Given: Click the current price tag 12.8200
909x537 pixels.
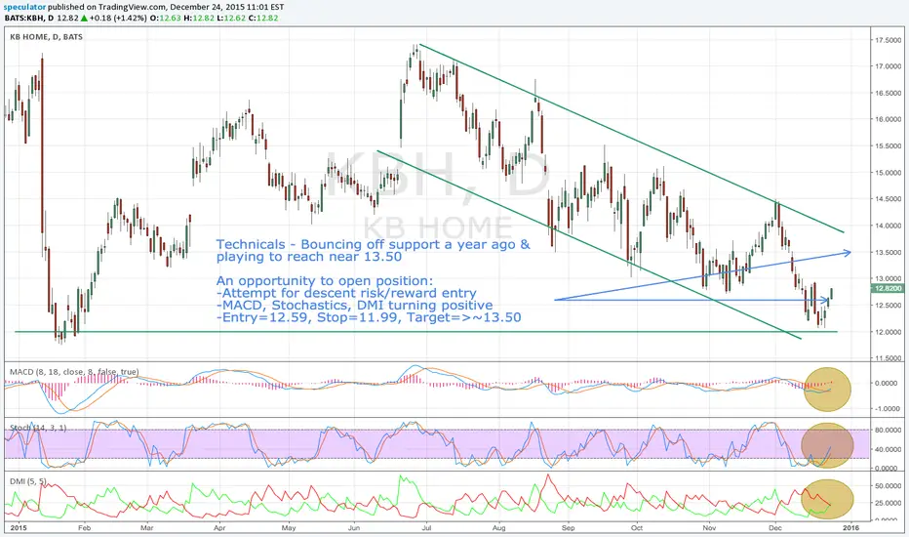Looking at the screenshot, I should click(x=888, y=288).
